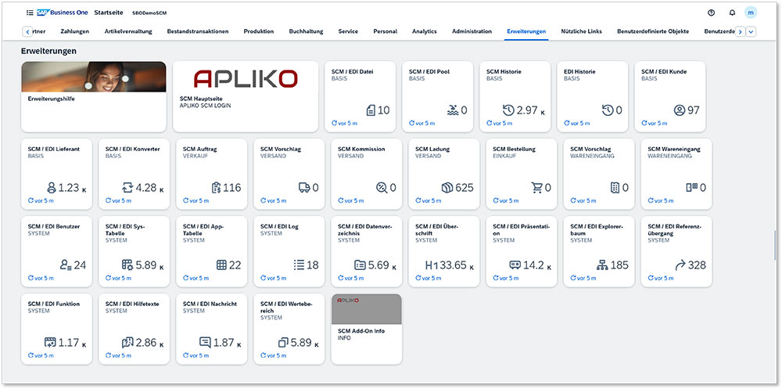Refresh the SCM / EDI Datei tile

(x=345, y=123)
